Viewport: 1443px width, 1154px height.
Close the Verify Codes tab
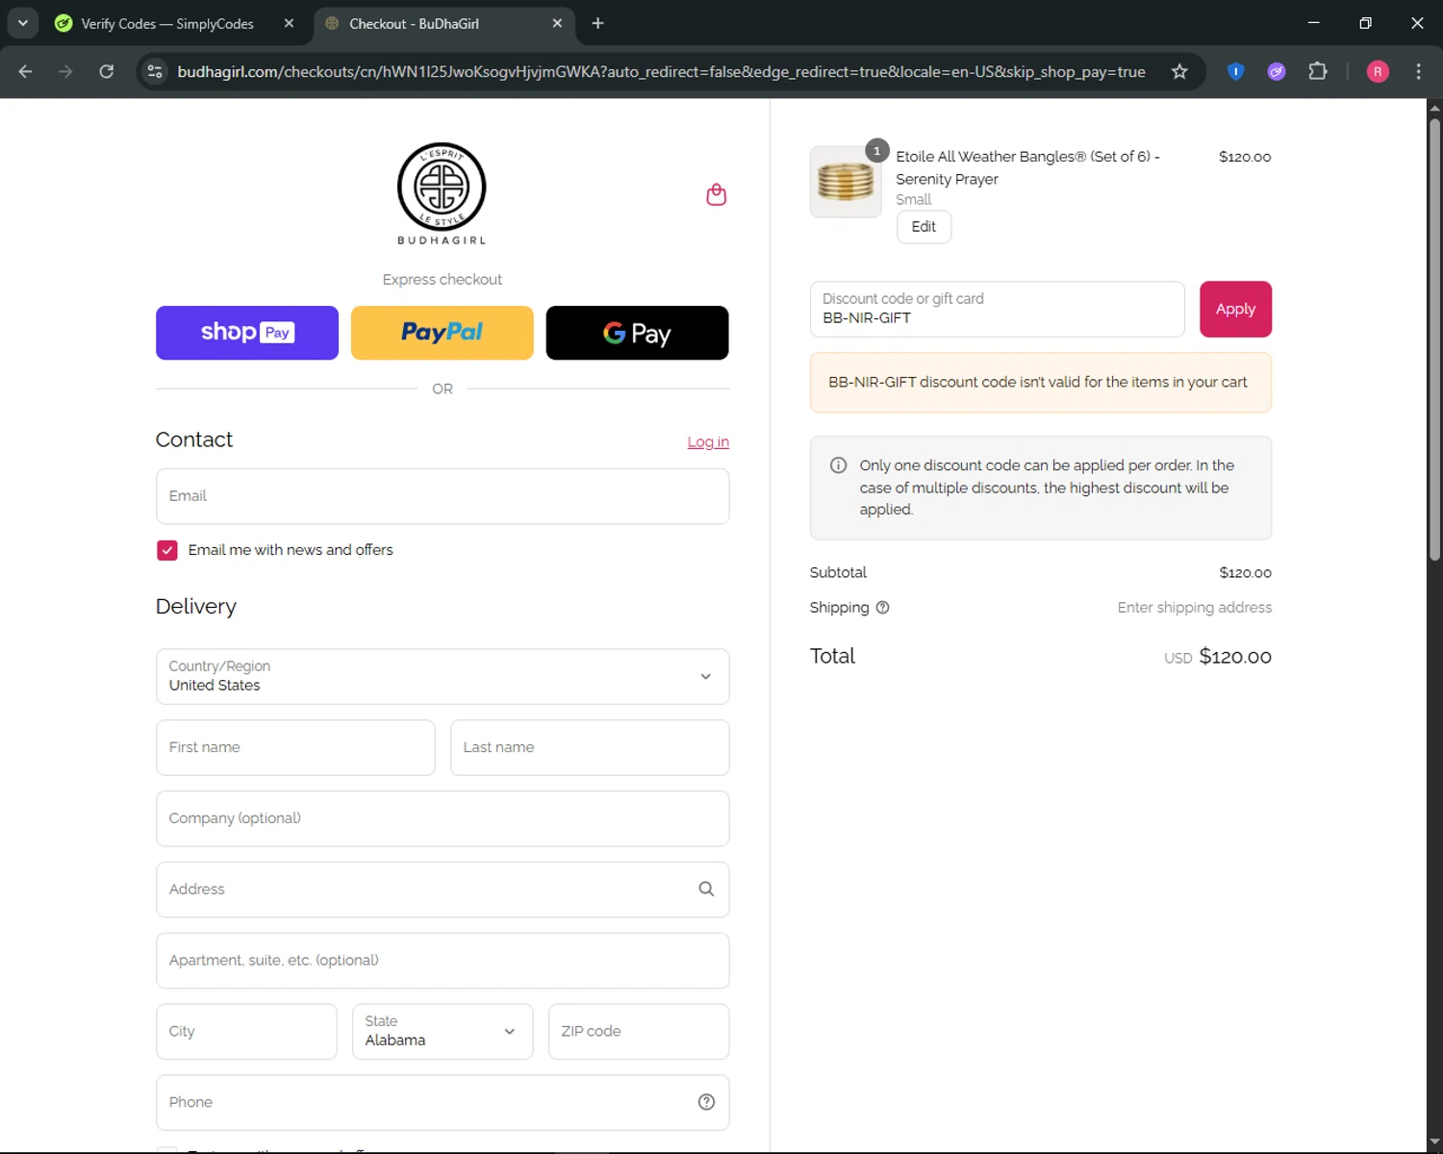pyautogui.click(x=289, y=23)
